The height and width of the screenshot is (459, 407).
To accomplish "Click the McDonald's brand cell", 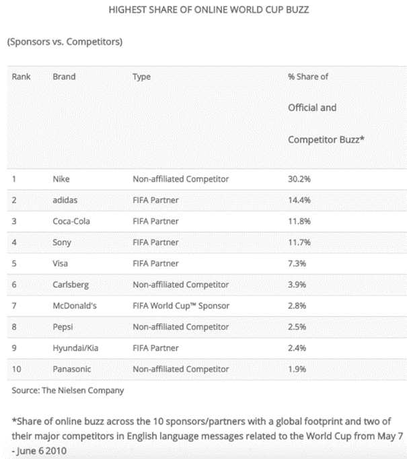I will coord(74,306).
